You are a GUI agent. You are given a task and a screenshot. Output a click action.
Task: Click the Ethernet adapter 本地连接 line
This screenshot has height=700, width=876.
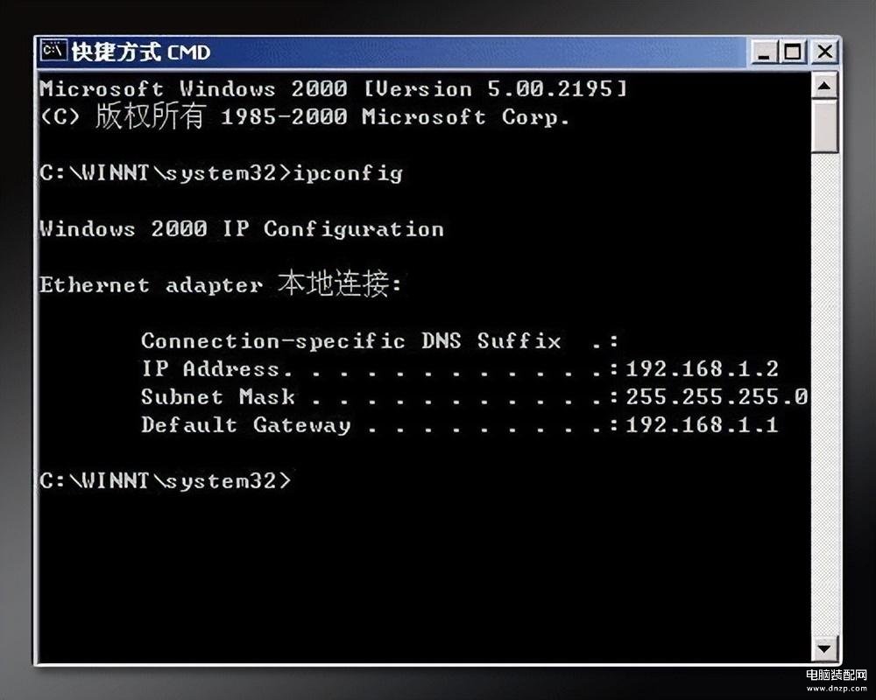pyautogui.click(x=221, y=283)
